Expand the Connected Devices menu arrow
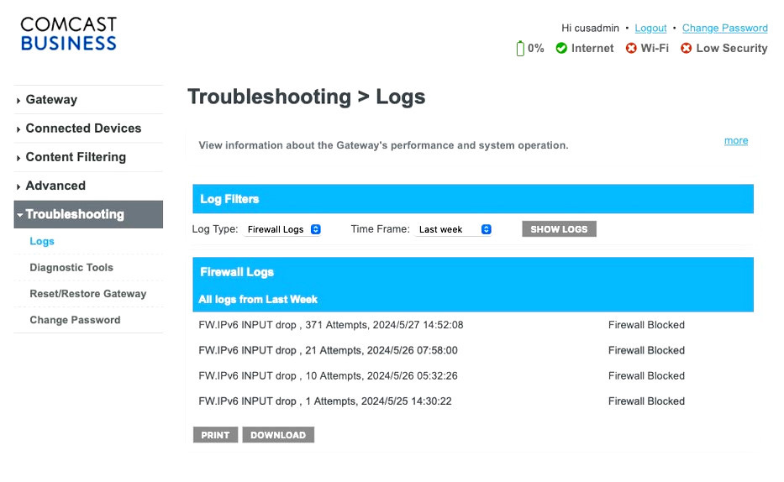 point(18,129)
